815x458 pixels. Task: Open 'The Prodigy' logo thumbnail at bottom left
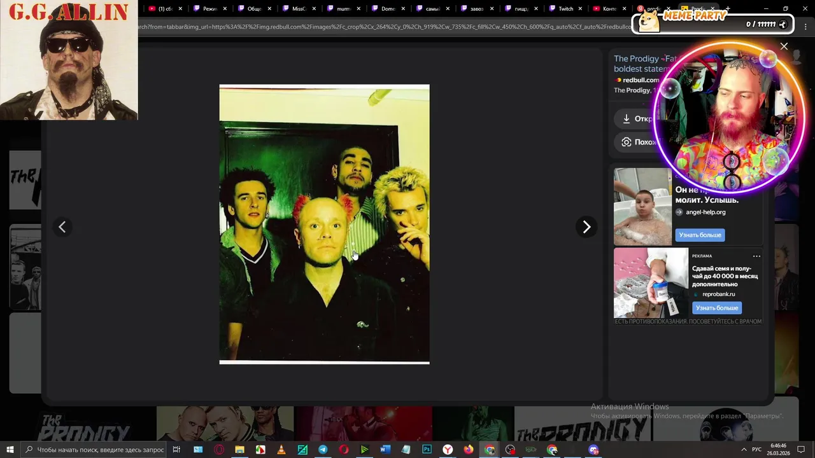84,424
